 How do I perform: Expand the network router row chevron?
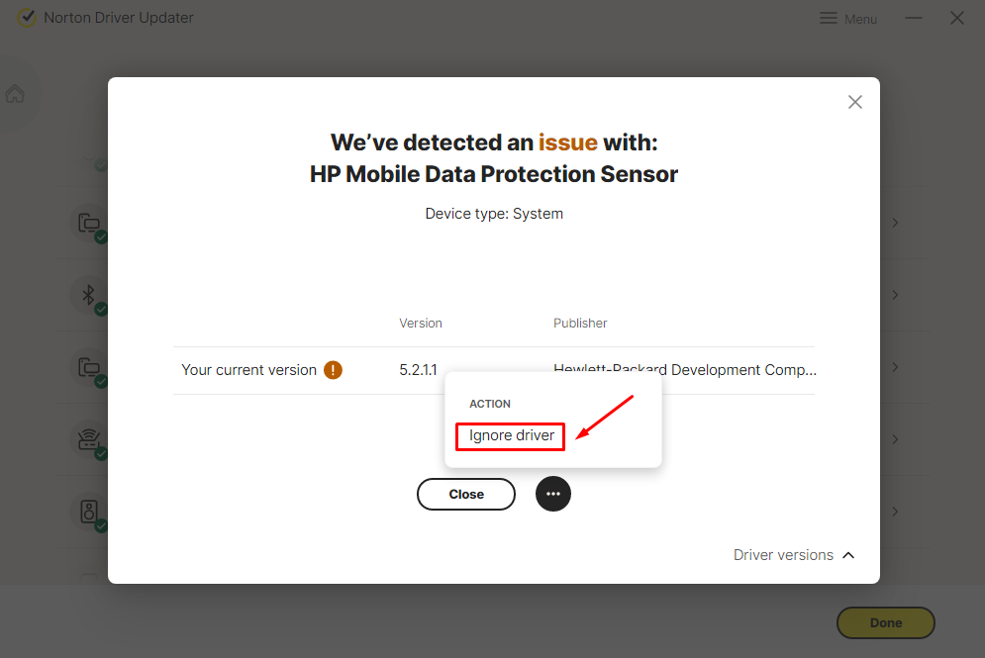pos(895,439)
